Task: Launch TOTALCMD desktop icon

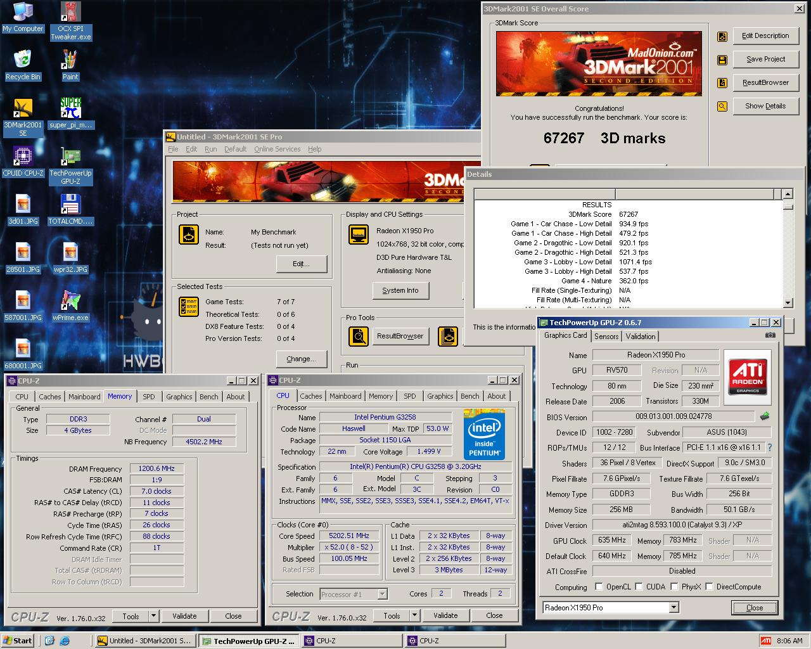Action: [x=70, y=210]
